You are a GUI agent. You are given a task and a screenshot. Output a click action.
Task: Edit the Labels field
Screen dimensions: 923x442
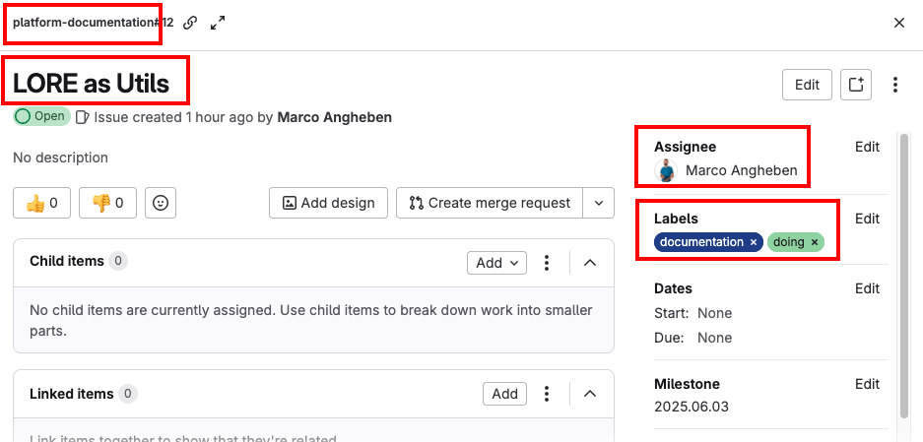click(867, 219)
